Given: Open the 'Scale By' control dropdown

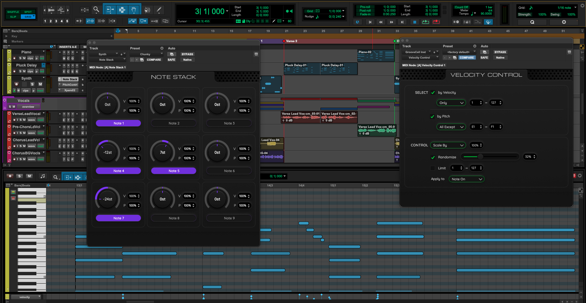Looking at the screenshot, I should (x=448, y=146).
